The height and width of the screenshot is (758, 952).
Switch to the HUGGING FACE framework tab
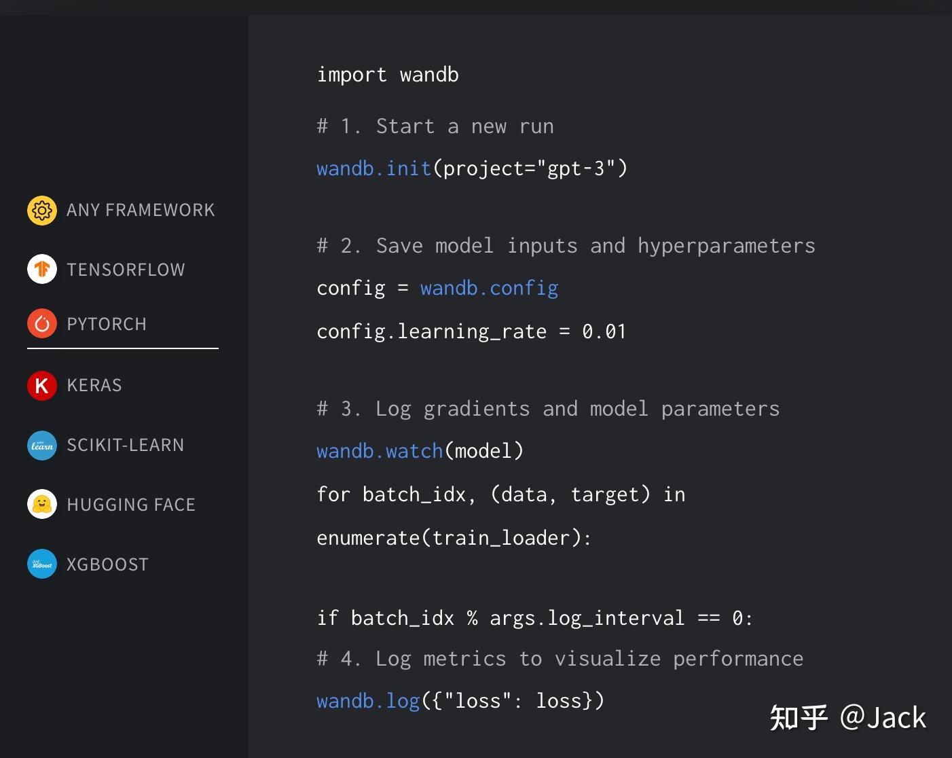(x=131, y=505)
